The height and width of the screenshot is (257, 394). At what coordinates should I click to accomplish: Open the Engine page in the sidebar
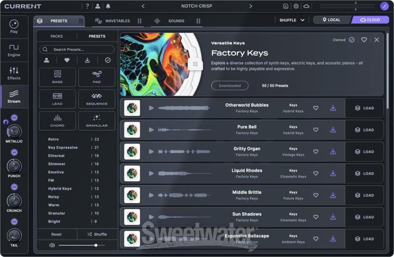tap(14, 49)
